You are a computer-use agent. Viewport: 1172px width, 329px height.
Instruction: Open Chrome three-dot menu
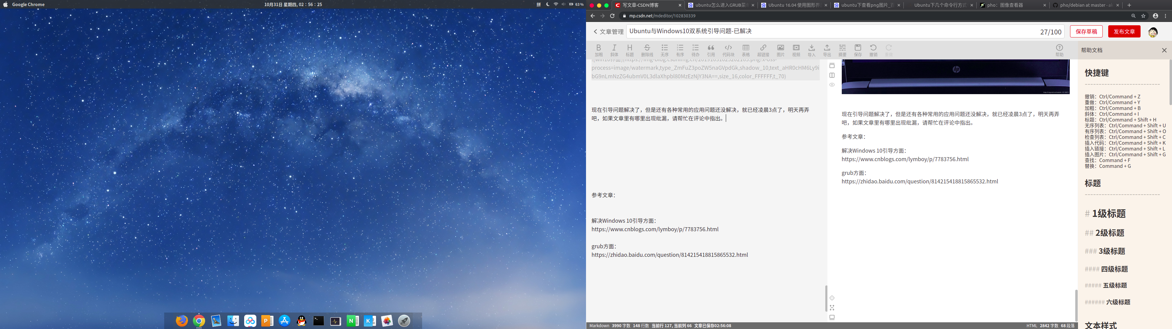tap(1166, 16)
